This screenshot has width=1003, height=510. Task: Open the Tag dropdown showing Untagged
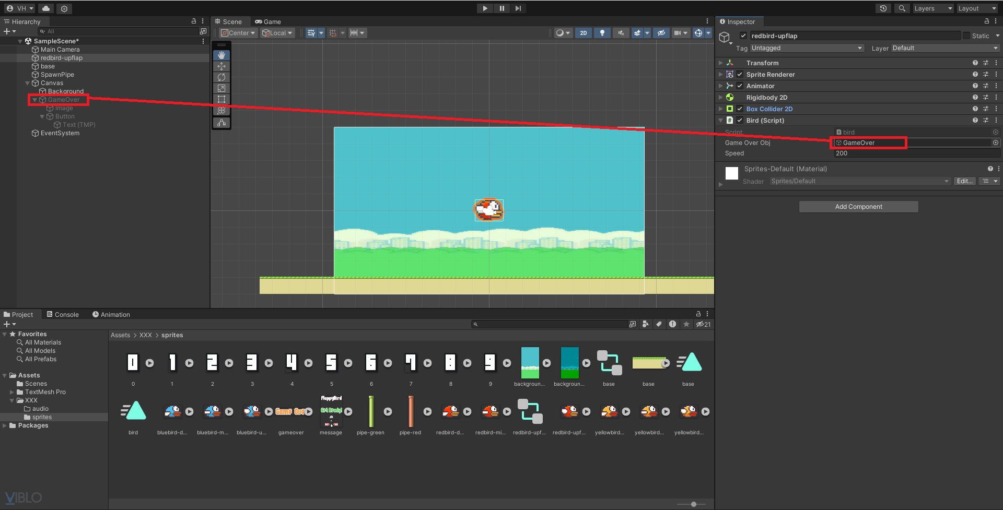(807, 48)
